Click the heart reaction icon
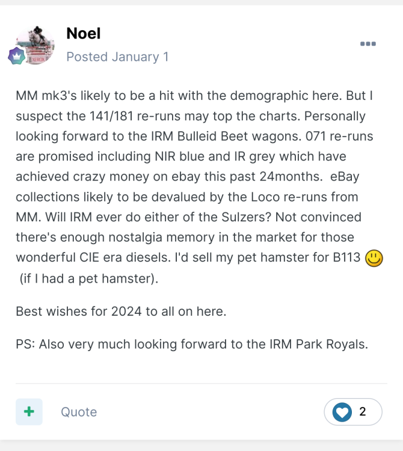The width and height of the screenshot is (403, 451). coord(342,412)
